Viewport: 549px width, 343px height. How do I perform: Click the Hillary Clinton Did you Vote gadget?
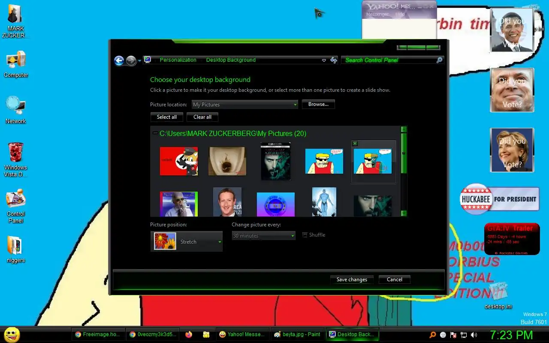tap(512, 150)
